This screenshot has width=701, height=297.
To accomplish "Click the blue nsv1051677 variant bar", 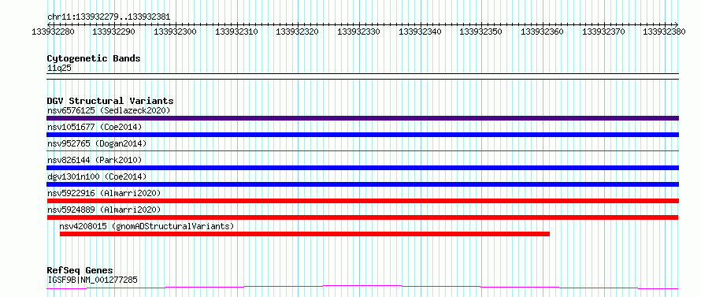I will click(362, 135).
